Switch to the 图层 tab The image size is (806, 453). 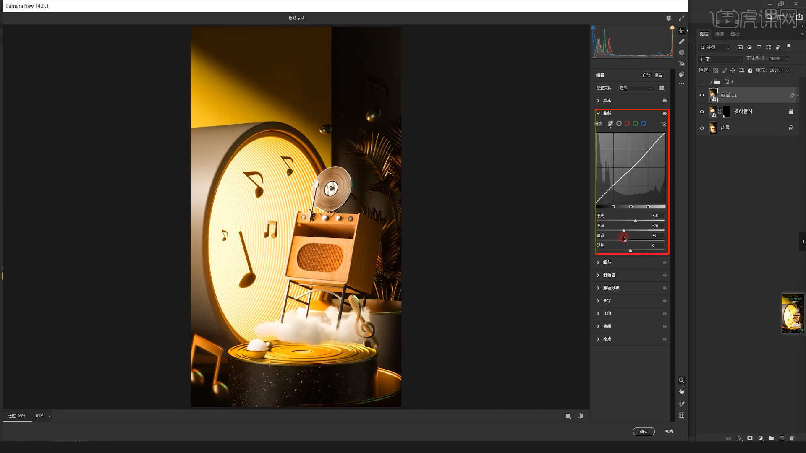tap(704, 34)
